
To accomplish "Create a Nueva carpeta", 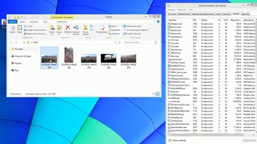I will [86, 30].
